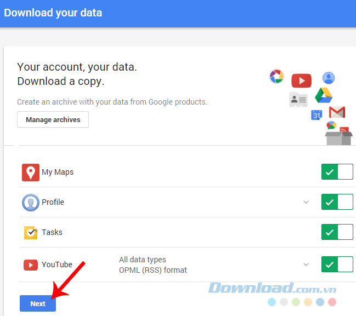This screenshot has width=356, height=316.
Task: Click the My Maps red pin icon
Action: 31,173
